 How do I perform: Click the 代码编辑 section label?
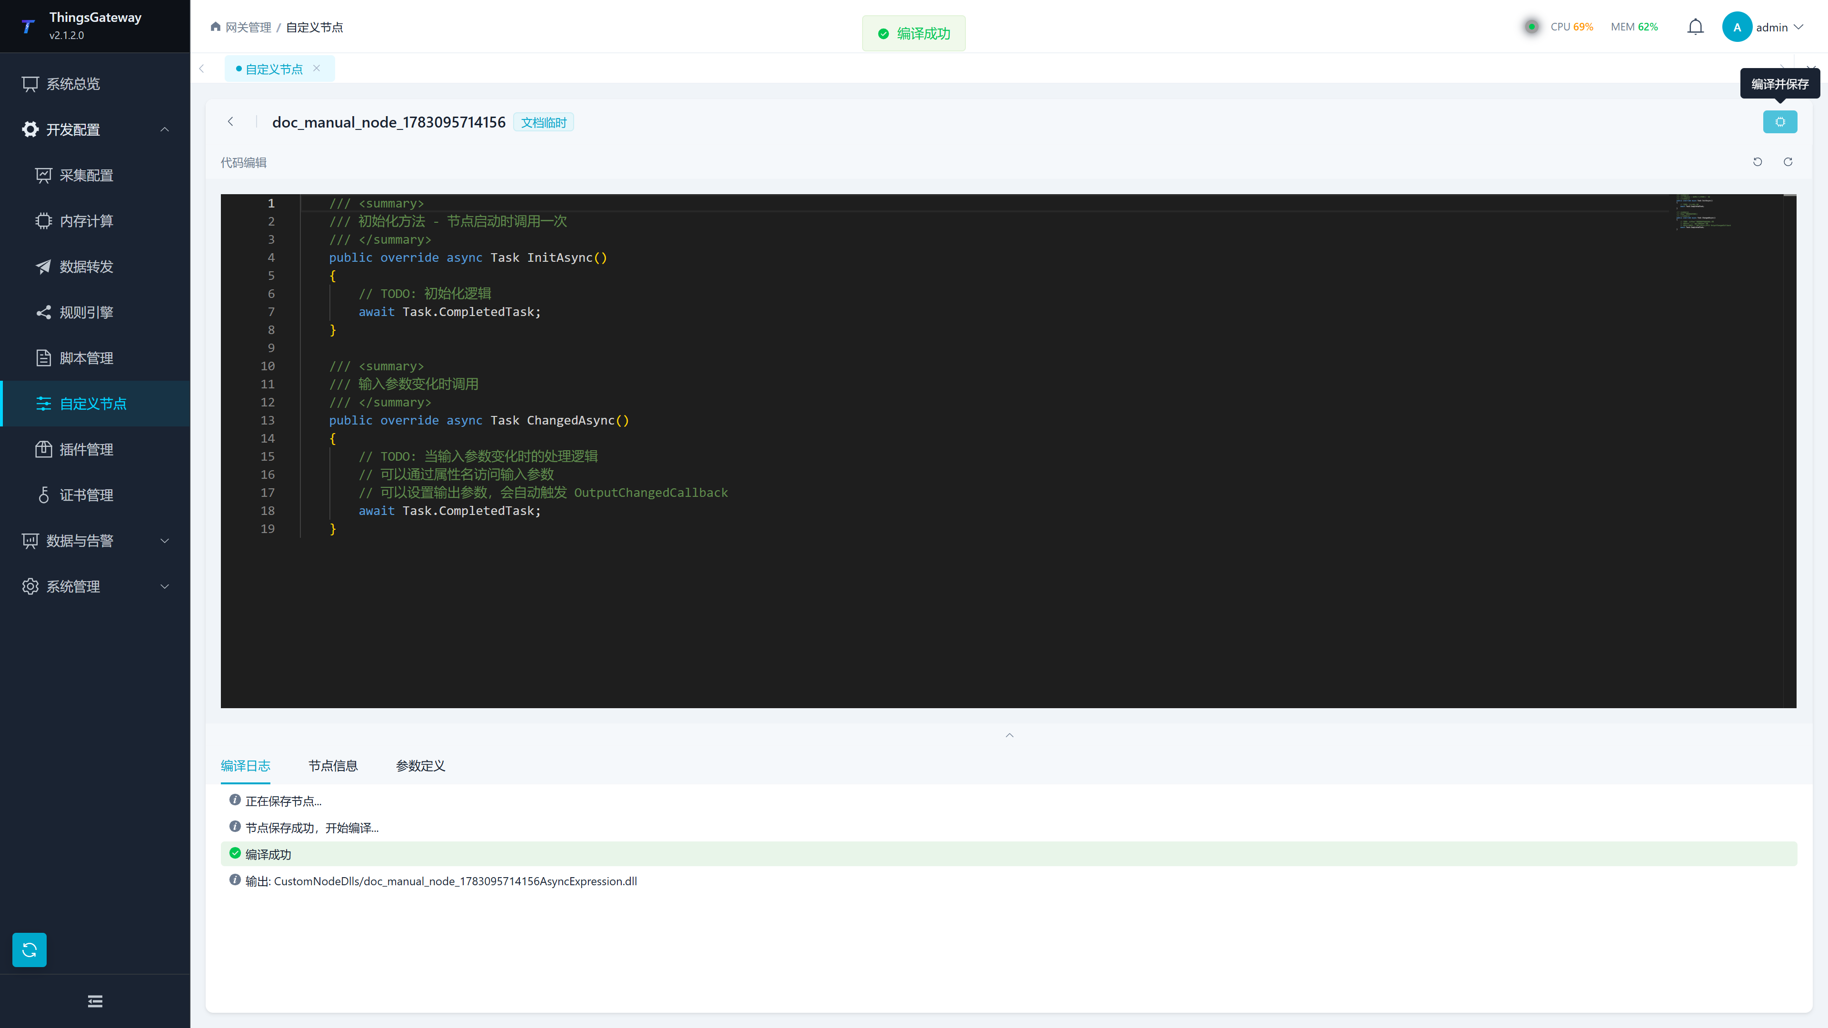pyautogui.click(x=243, y=162)
